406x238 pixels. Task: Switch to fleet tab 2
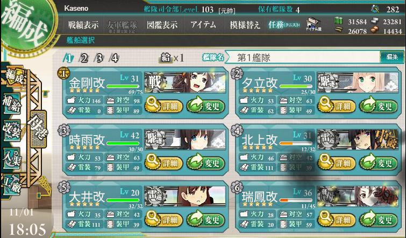83,58
